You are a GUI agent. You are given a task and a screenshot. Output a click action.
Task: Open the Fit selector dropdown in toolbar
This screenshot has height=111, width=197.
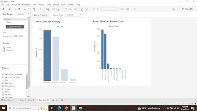pos(109,9)
